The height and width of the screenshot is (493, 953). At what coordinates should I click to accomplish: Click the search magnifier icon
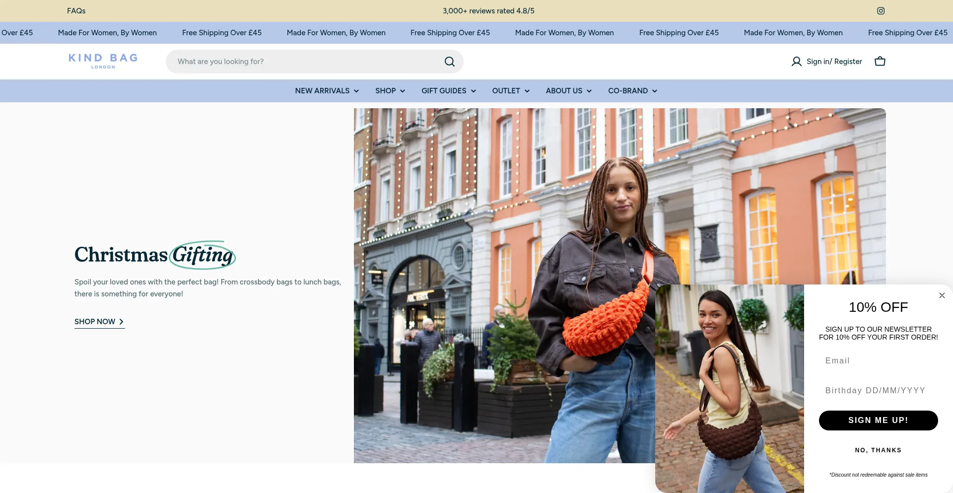coord(449,62)
